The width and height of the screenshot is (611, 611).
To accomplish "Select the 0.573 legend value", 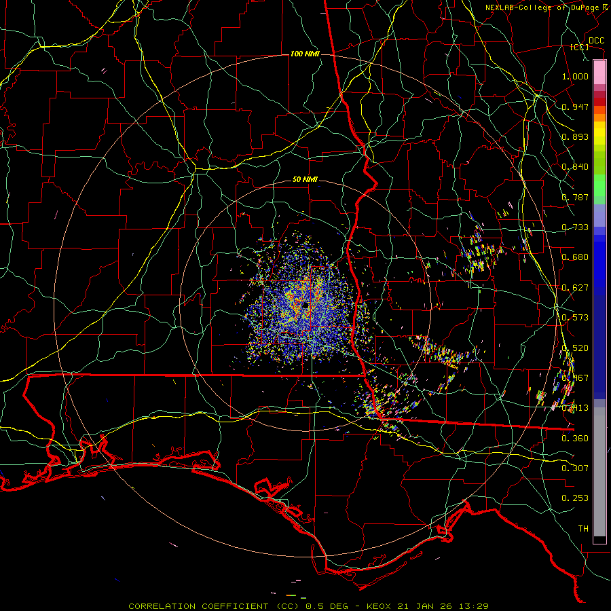I will 575,318.
